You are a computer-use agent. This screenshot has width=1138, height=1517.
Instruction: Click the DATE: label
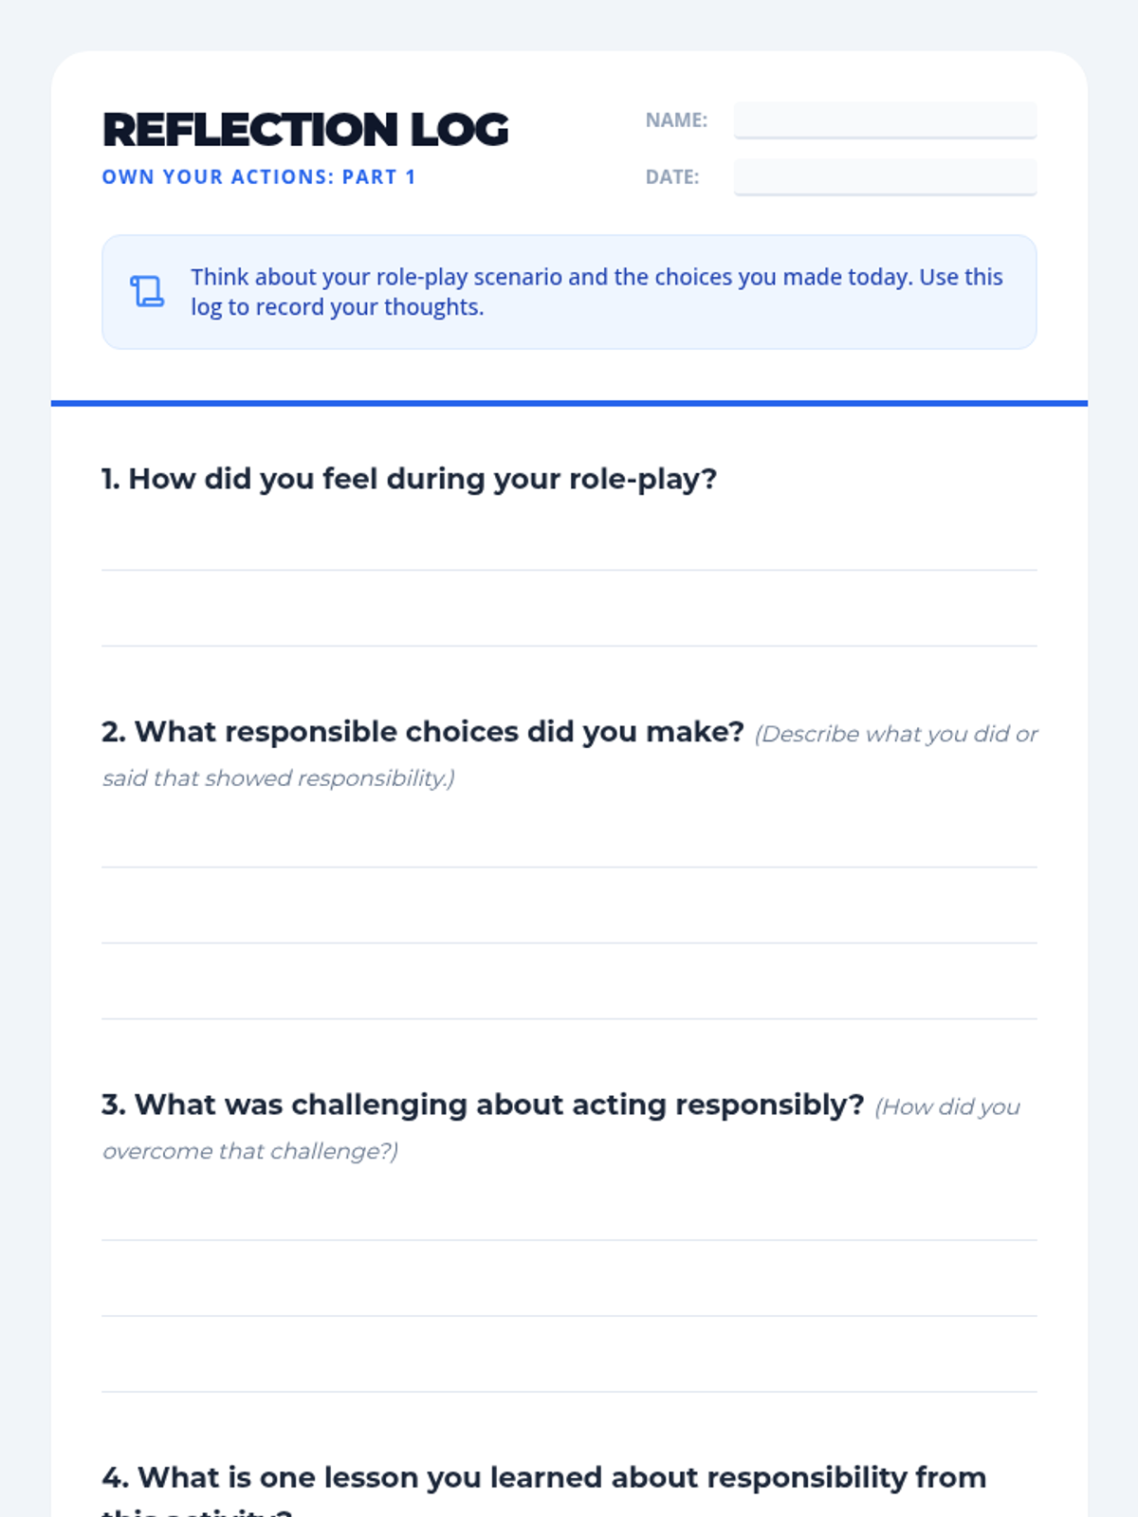tap(672, 177)
